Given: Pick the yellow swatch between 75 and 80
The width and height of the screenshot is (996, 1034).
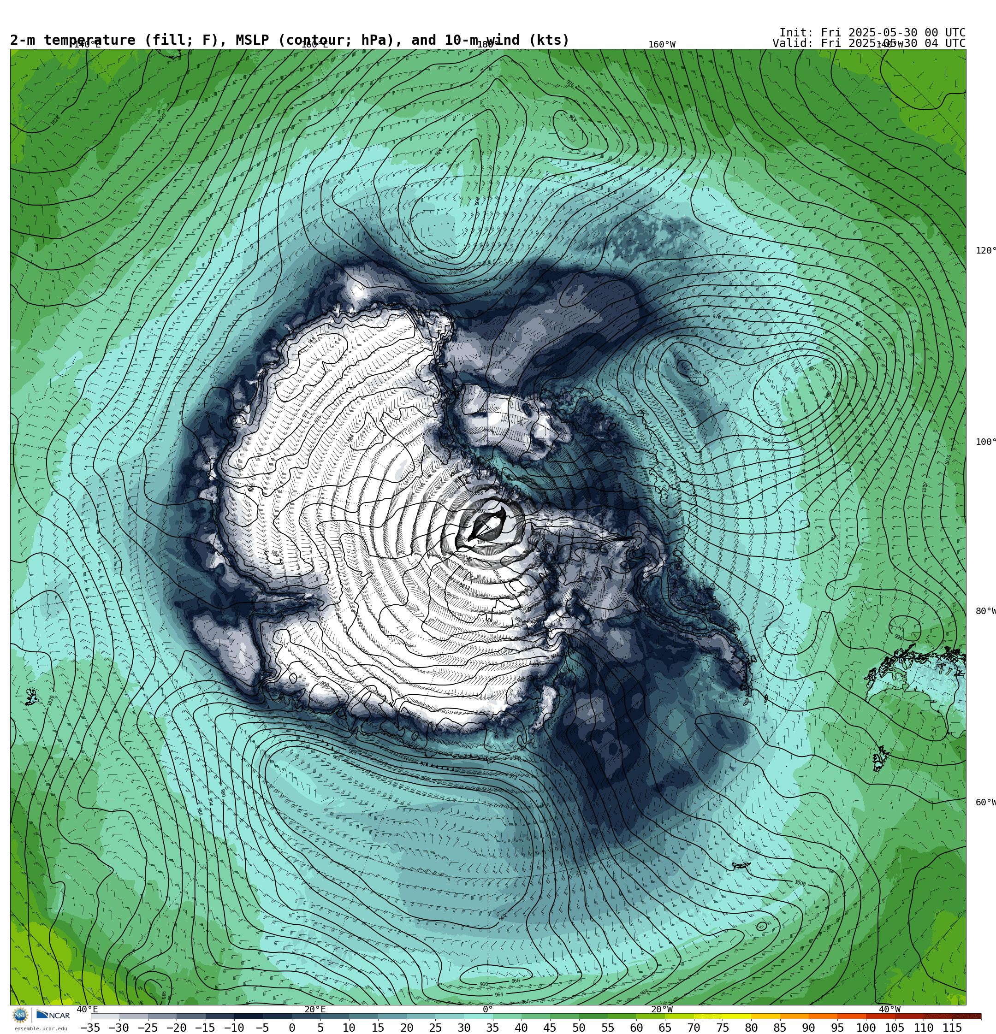Looking at the screenshot, I should tap(737, 1016).
